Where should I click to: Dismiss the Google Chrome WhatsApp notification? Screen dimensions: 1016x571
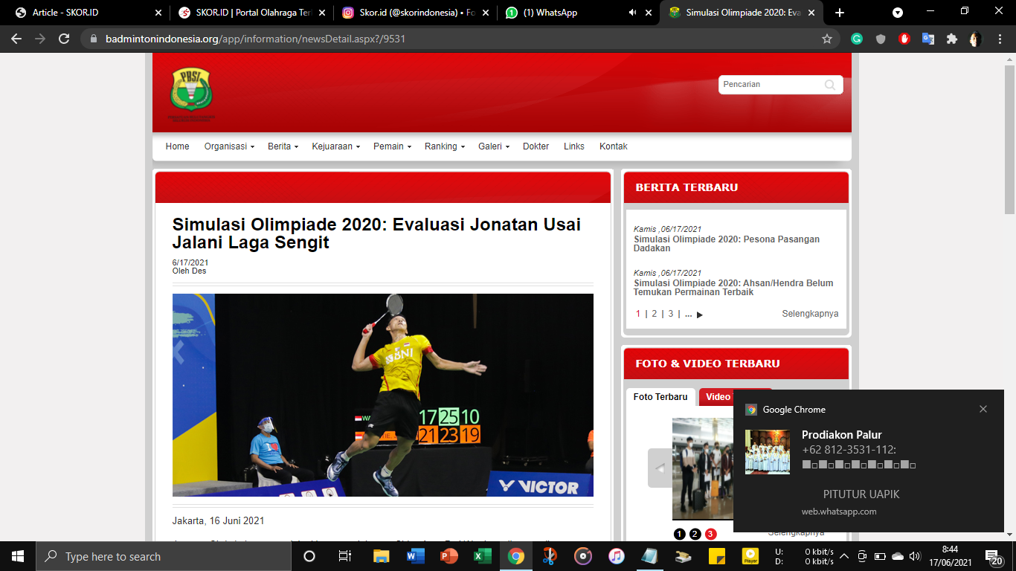[x=983, y=409]
